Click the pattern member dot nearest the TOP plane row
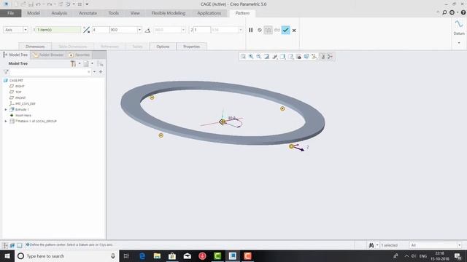The height and width of the screenshot is (262, 467). [152, 98]
